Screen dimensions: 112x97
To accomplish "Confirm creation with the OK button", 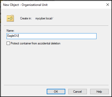I will click(56, 92).
